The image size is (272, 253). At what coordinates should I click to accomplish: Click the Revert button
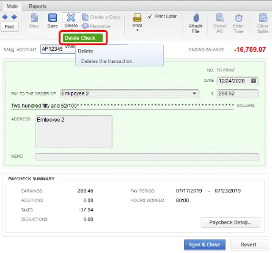[249, 244]
